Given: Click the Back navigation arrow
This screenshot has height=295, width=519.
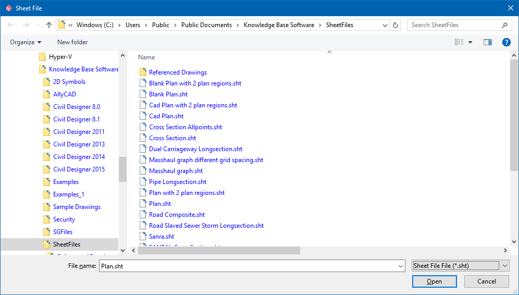Looking at the screenshot, I should [x=11, y=25].
